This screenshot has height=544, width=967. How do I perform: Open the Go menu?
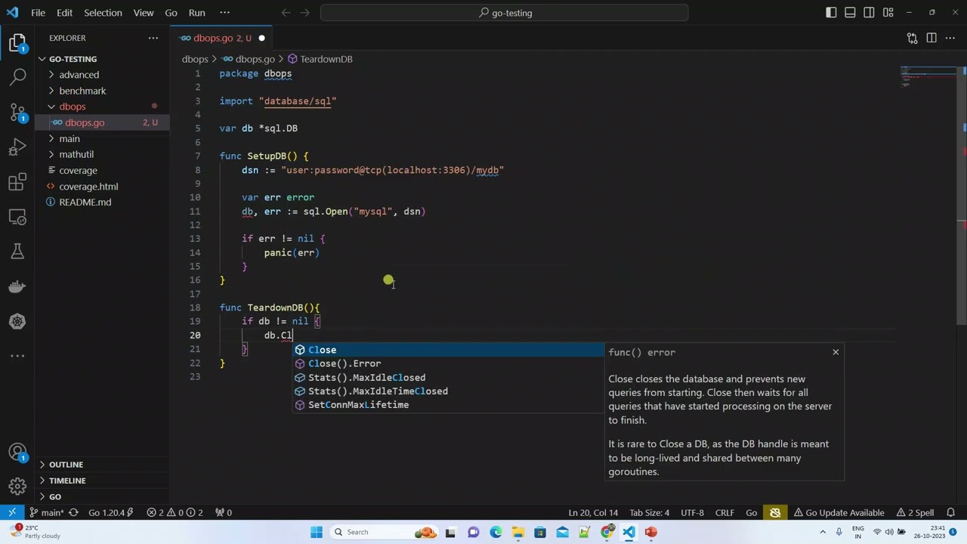click(171, 13)
